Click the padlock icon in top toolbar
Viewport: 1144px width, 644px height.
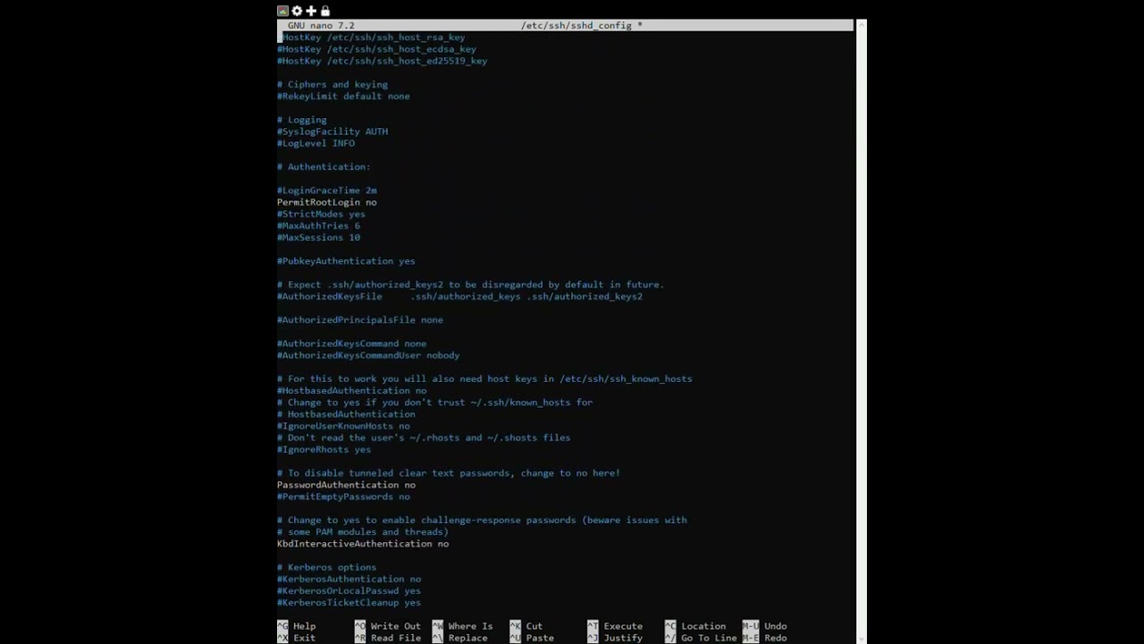pos(325,11)
